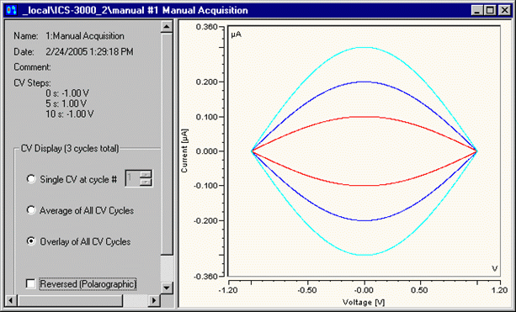Click the -0.360 tick label on Y axis
Viewport: 516px width, 312px height.
click(205, 277)
